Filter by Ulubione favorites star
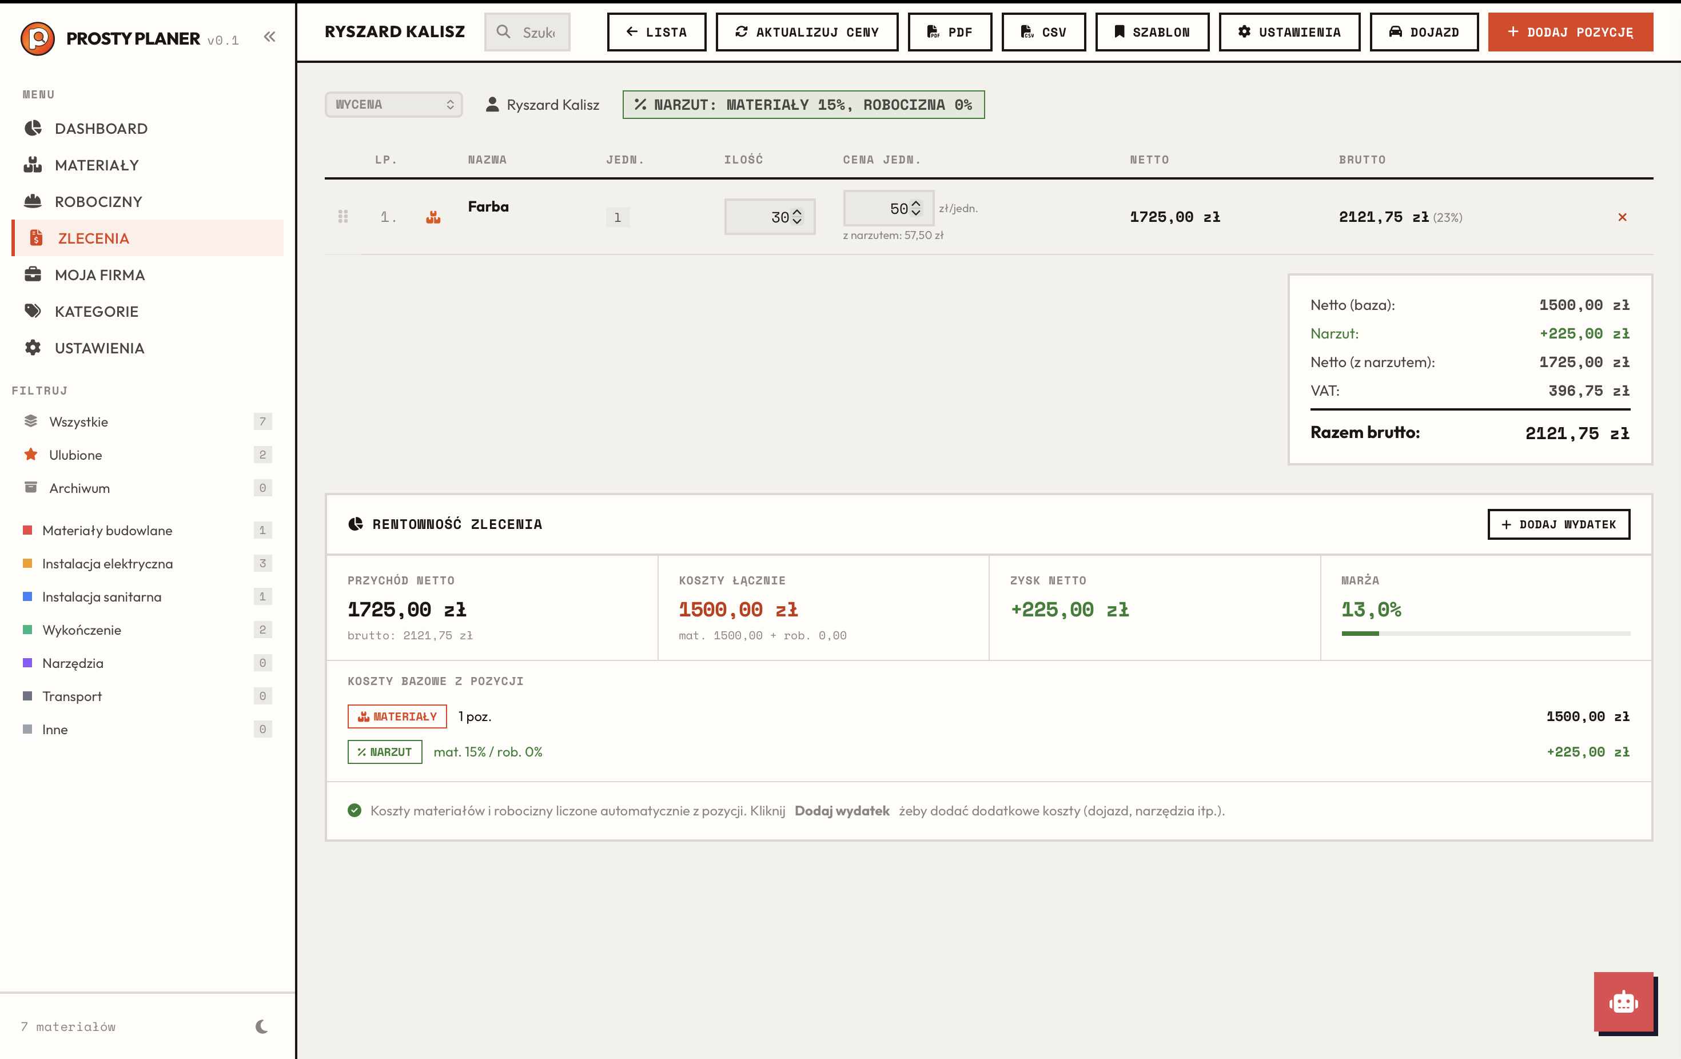1681x1059 pixels. pos(75,455)
